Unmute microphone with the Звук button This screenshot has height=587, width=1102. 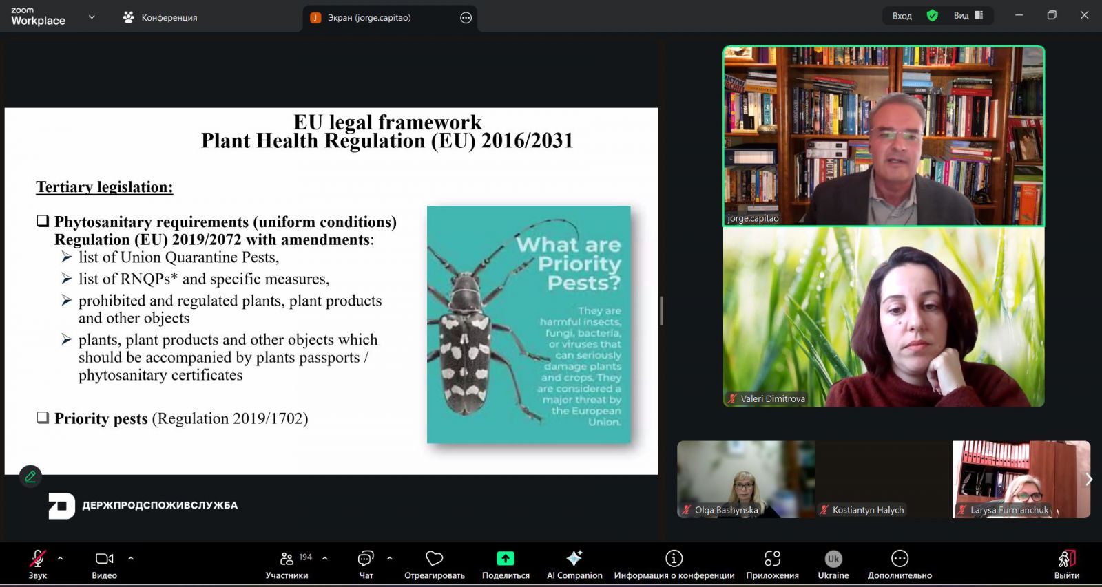38,558
